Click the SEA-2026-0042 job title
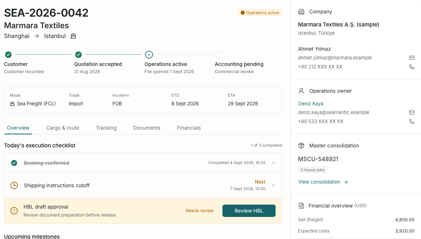421x239 pixels. tap(46, 13)
